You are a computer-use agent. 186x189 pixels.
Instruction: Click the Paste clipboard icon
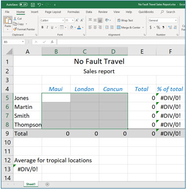pos(8,20)
